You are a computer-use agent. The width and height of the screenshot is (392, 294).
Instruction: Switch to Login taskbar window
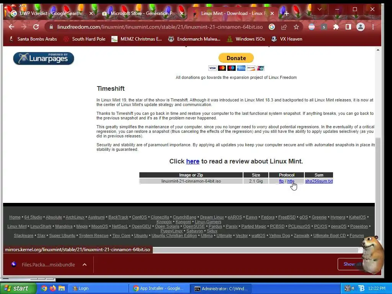click(x=98, y=288)
